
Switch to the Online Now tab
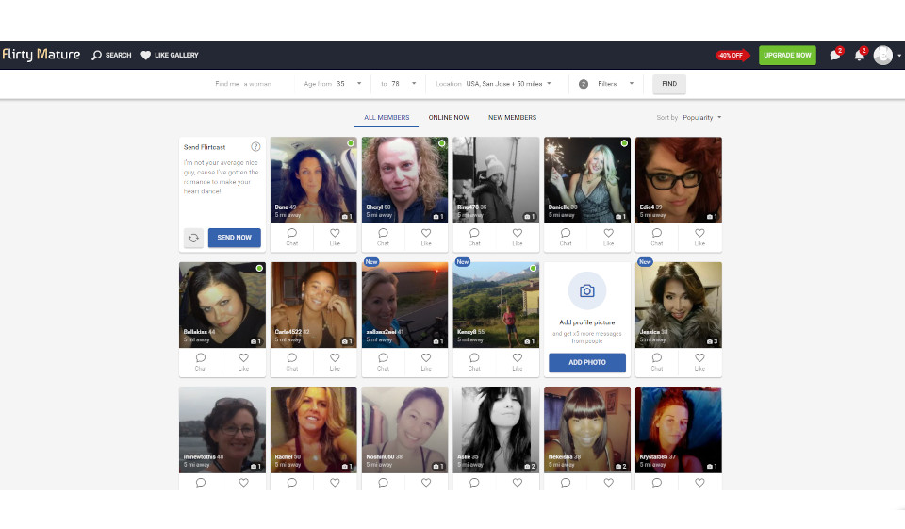coord(449,118)
